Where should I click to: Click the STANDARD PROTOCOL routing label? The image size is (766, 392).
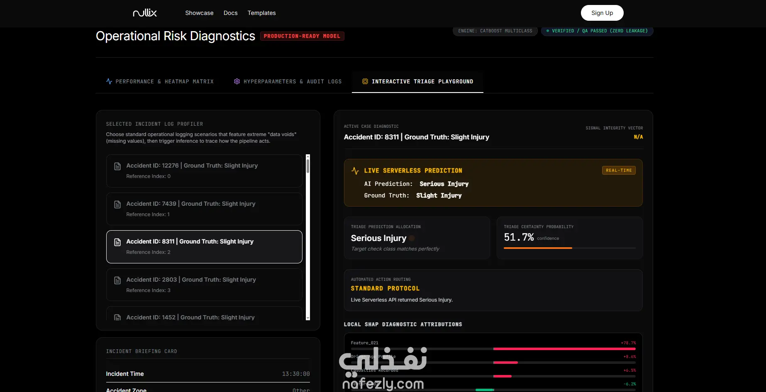click(385, 288)
